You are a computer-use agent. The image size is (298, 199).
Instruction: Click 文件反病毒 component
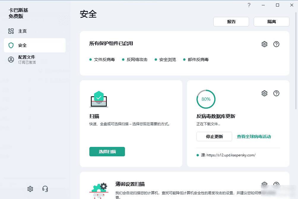click(102, 60)
